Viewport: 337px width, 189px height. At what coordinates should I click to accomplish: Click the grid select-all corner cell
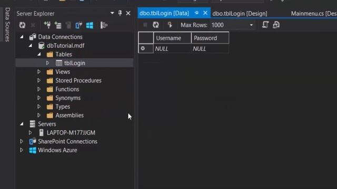146,38
